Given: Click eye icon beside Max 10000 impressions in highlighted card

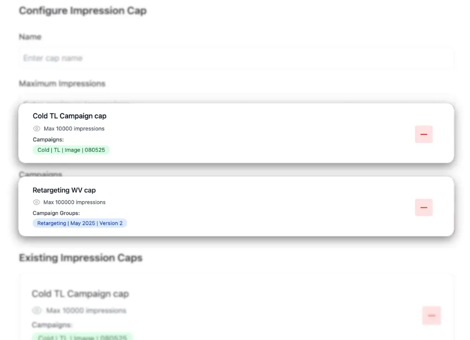Looking at the screenshot, I should coord(37,129).
